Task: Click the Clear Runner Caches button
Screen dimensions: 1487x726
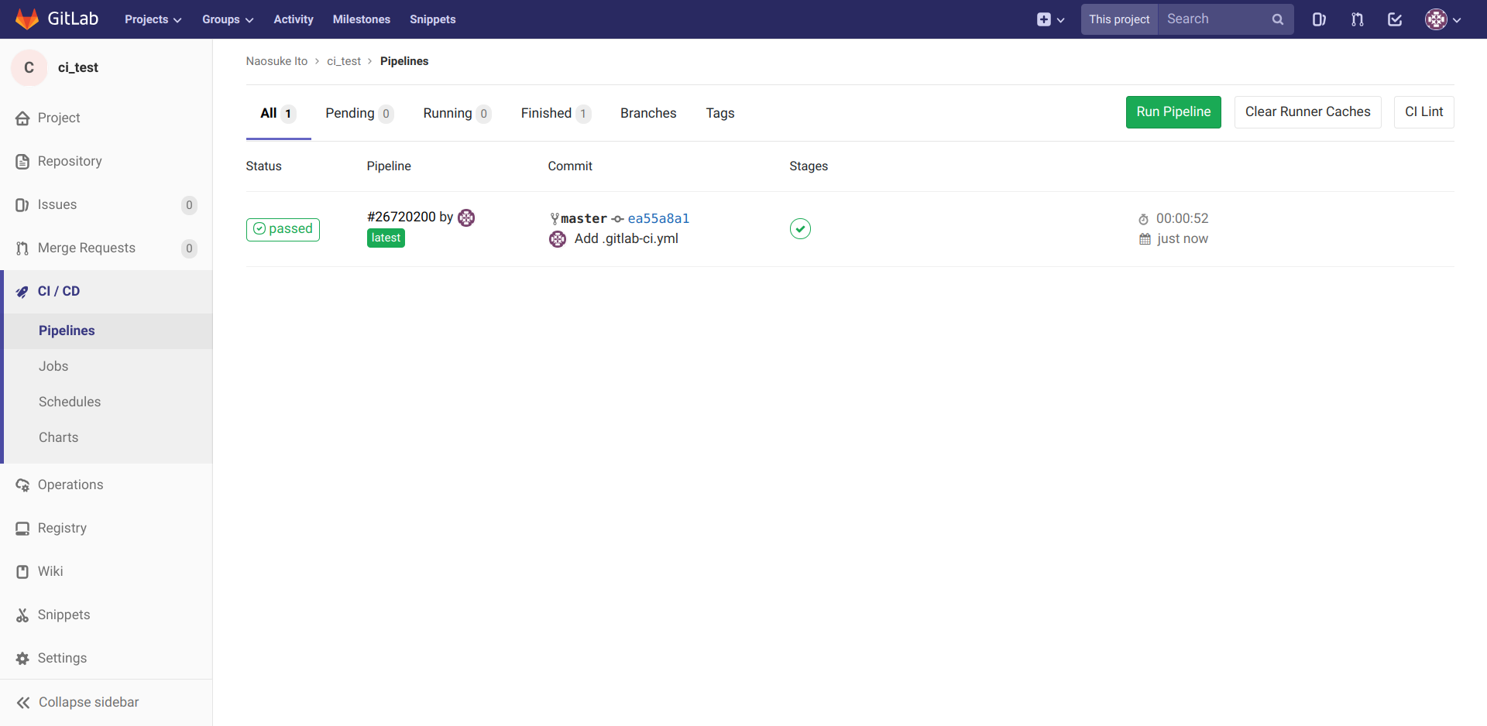Action: (x=1307, y=112)
